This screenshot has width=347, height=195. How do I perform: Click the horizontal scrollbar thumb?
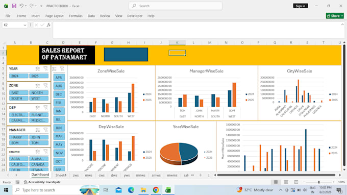click(x=276, y=175)
